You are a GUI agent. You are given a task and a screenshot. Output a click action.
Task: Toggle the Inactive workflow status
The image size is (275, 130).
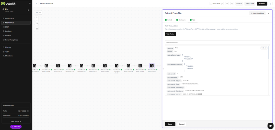tap(239, 4)
